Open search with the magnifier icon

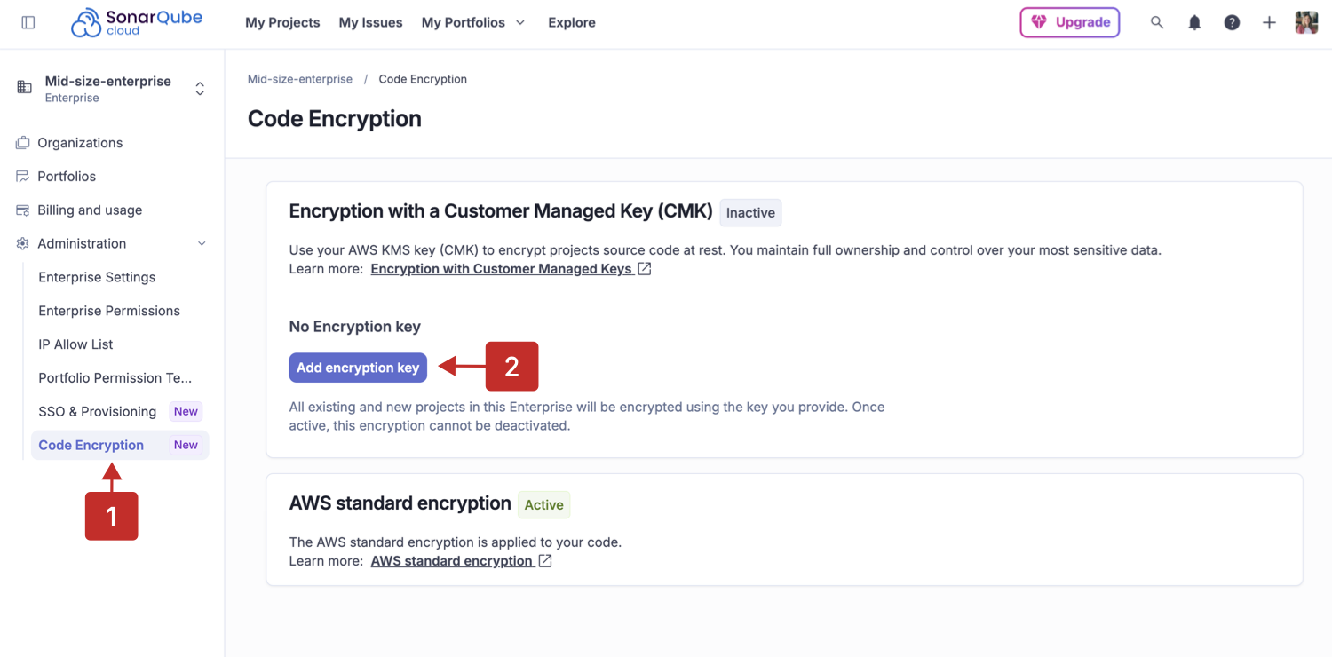1157,22
